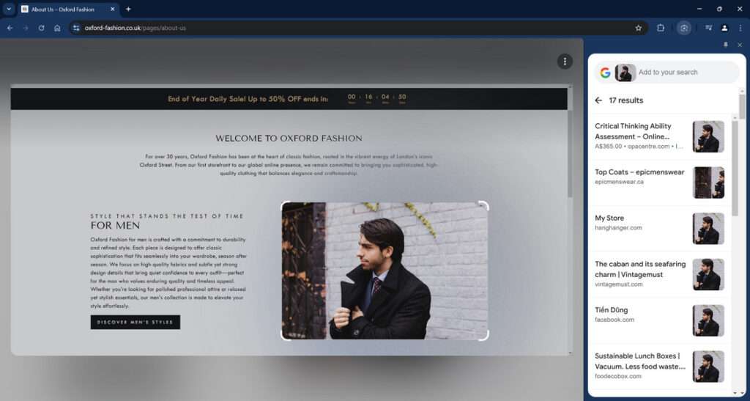Open the Lens overlay three-dot options
The height and width of the screenshot is (401, 750).
coord(565,62)
